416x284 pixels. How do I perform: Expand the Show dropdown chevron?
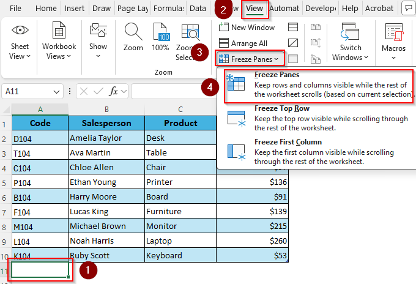point(98,56)
